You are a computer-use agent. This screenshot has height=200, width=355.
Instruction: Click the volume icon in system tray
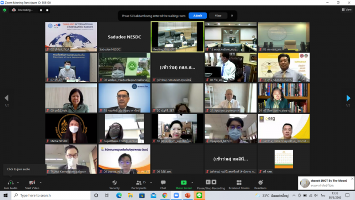[316, 195]
